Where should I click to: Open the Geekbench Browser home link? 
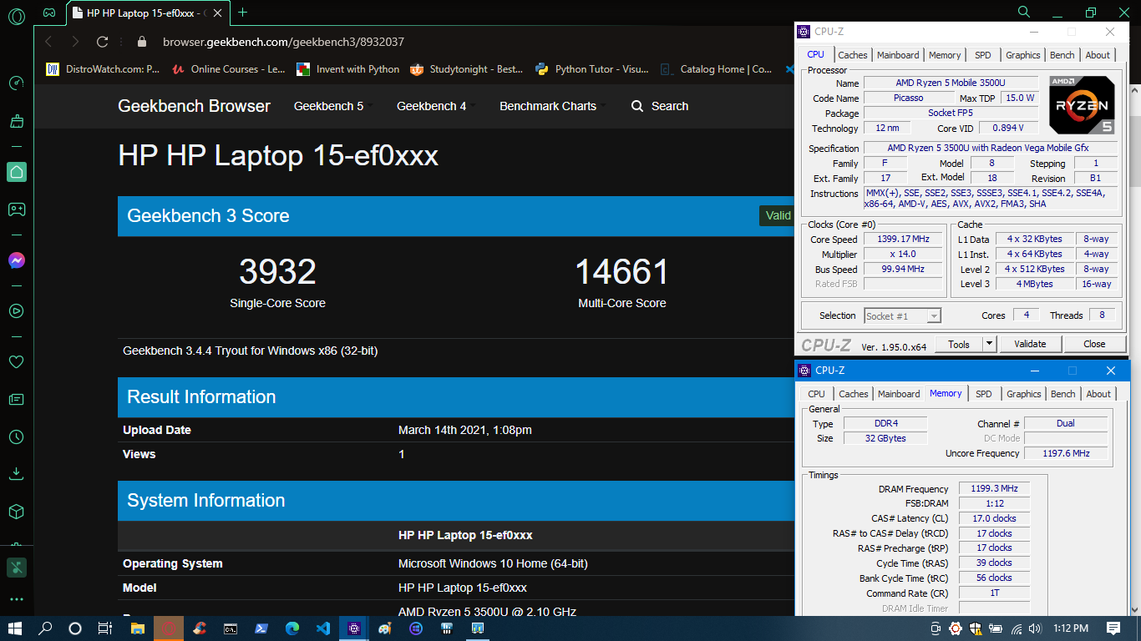[x=194, y=106]
